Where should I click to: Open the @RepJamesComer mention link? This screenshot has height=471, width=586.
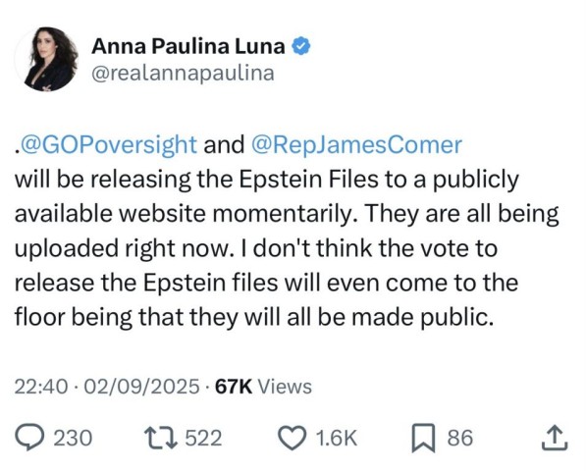357,145
